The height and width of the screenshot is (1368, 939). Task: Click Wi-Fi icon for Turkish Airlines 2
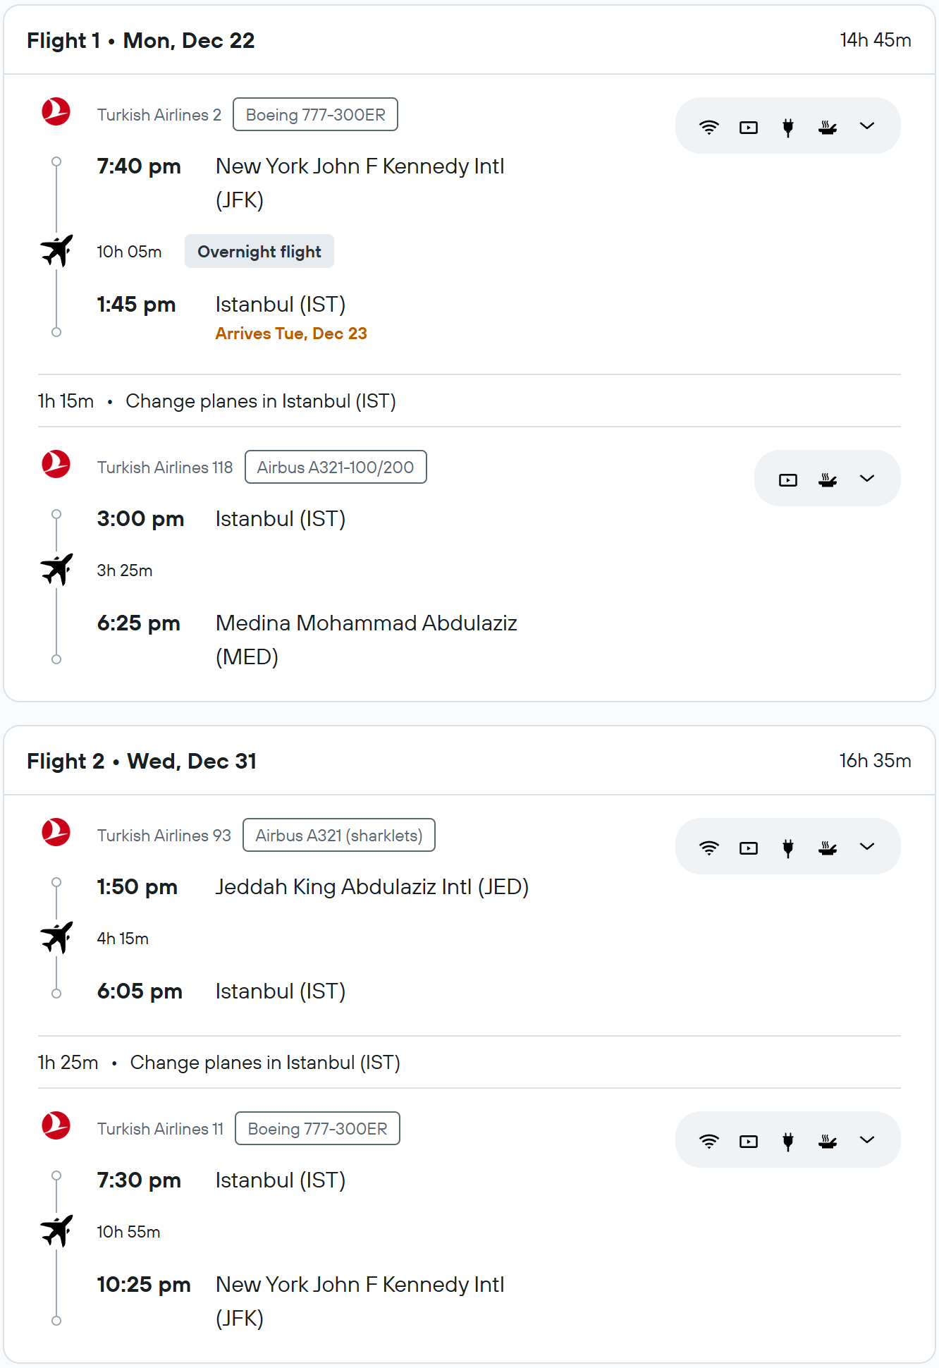tap(708, 127)
